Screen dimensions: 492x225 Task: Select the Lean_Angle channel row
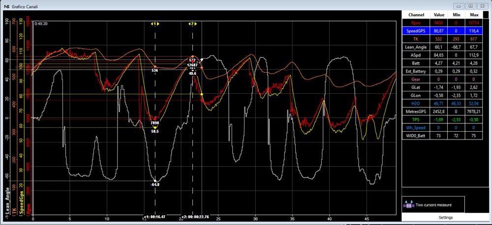click(442, 47)
